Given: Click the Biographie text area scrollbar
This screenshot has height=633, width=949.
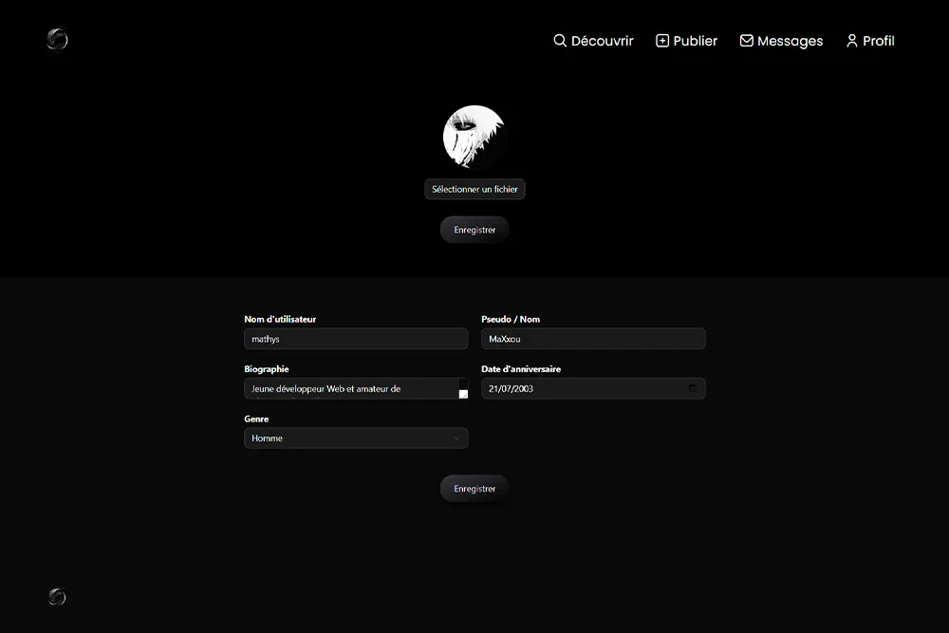Looking at the screenshot, I should coord(463,388).
